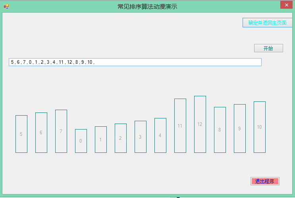
Task: Click the bar labeled 11
Action: coord(180,126)
